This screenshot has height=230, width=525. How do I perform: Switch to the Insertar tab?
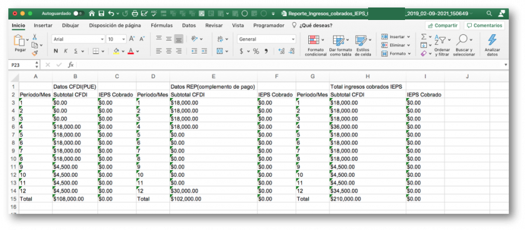click(43, 26)
